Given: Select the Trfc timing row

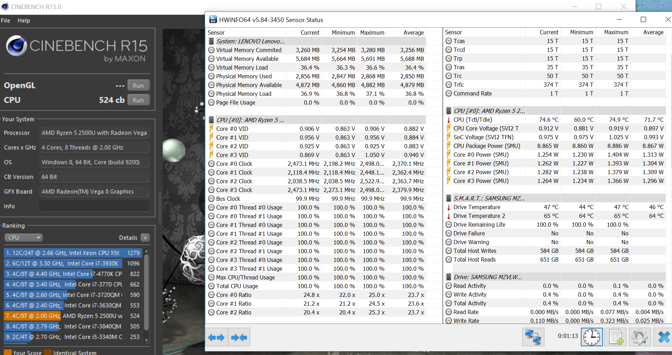Looking at the screenshot, I should [555, 85].
